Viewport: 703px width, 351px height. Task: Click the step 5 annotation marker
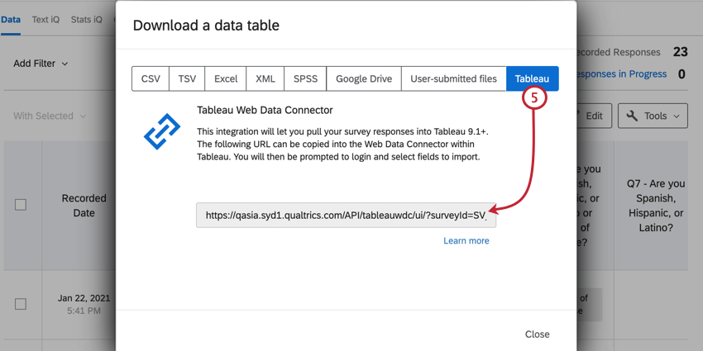pyautogui.click(x=535, y=98)
